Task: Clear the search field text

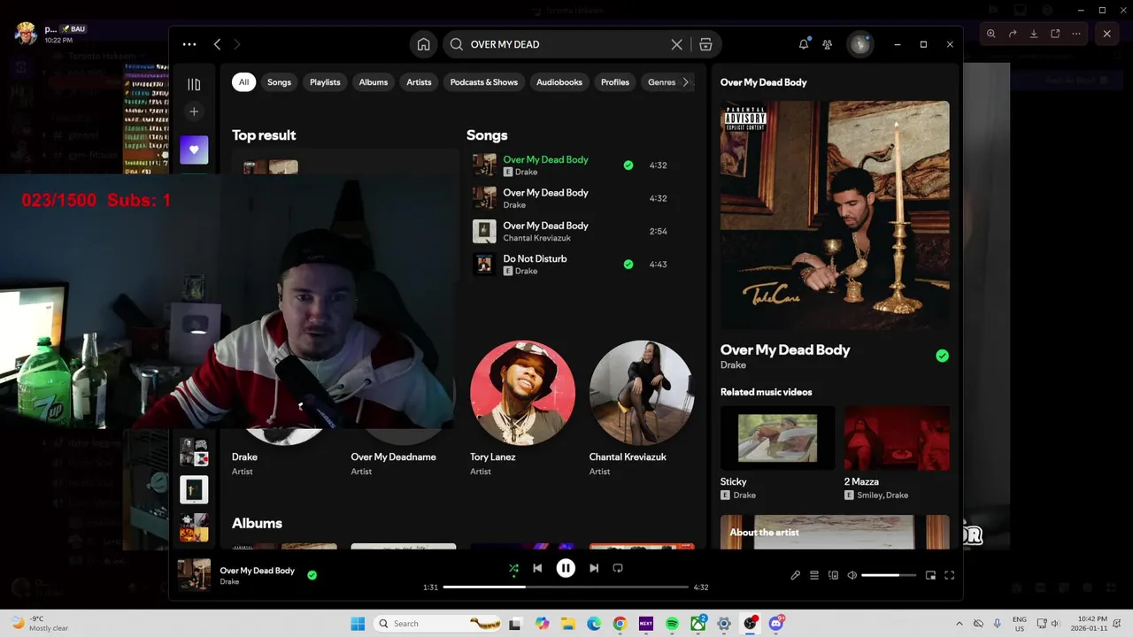Action: click(x=676, y=44)
